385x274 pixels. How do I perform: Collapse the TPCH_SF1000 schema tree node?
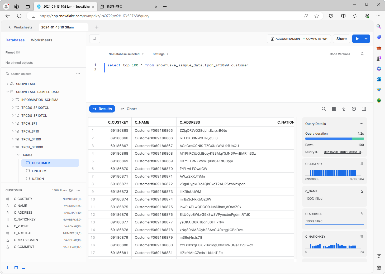pyautogui.click(x=13, y=147)
